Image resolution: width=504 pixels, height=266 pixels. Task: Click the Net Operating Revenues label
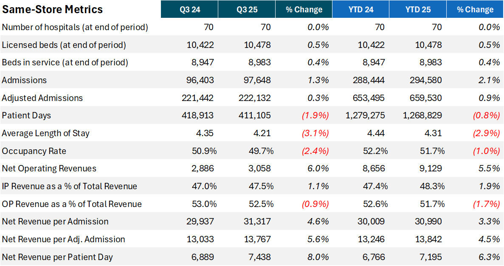pos(49,168)
